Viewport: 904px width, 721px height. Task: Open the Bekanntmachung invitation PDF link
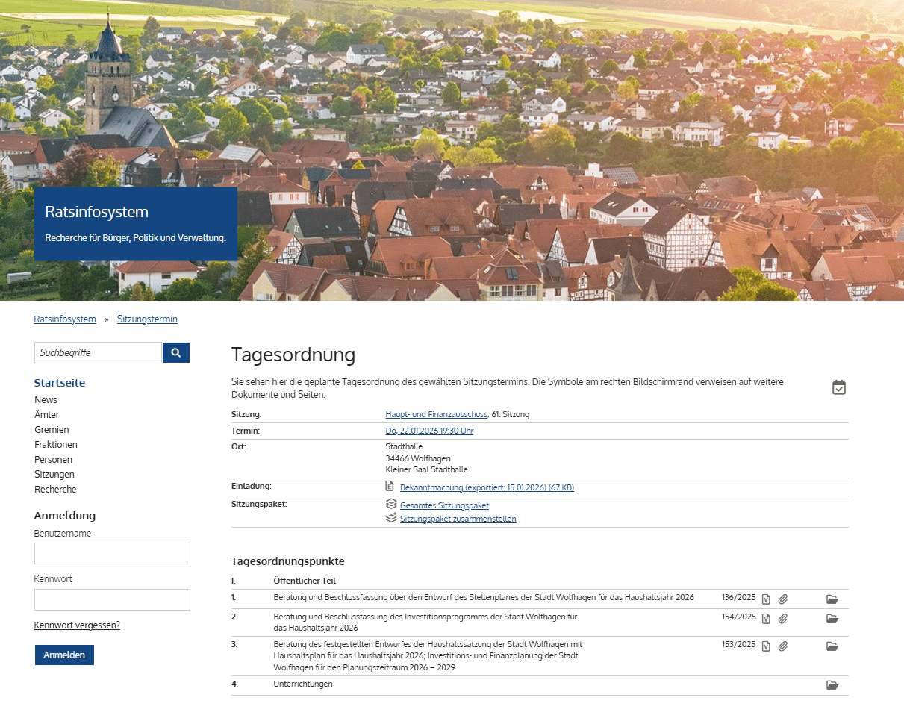(487, 487)
